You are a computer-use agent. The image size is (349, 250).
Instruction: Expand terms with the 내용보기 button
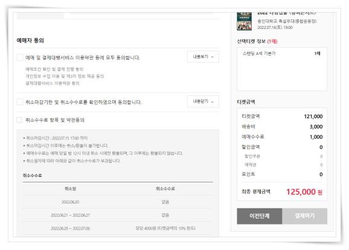pos(203,57)
